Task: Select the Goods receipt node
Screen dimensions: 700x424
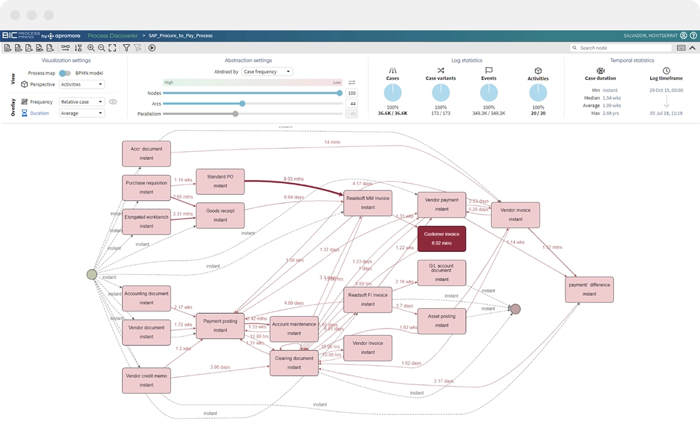Action: click(220, 215)
